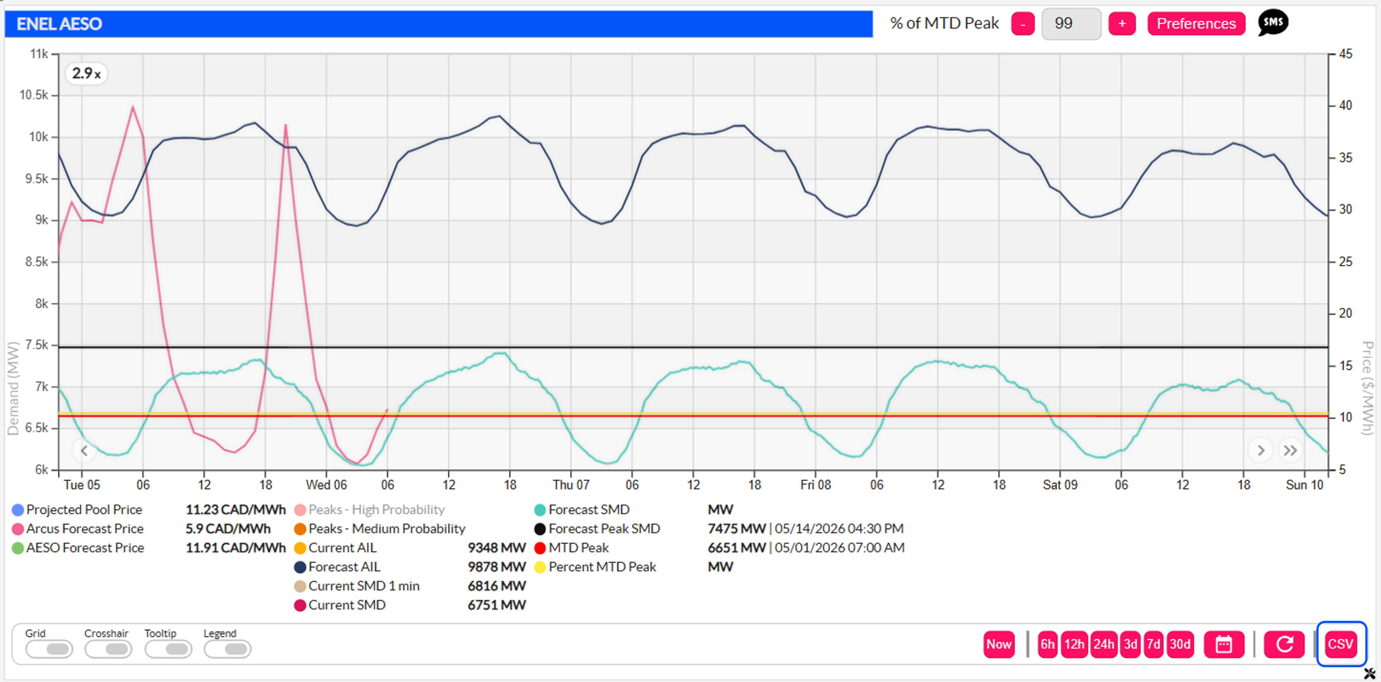This screenshot has width=1381, height=682.
Task: Pan chart right with the single forward arrow
Action: [1261, 450]
